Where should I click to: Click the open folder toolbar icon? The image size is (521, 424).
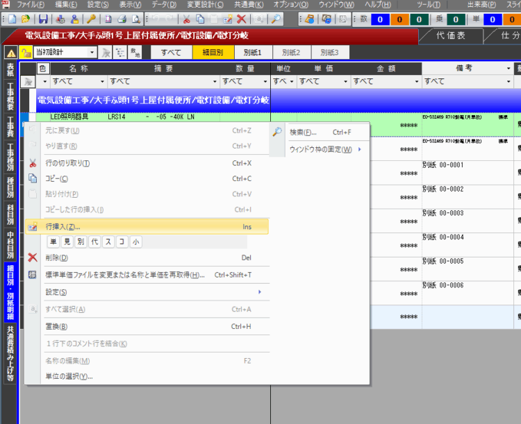click(x=26, y=19)
